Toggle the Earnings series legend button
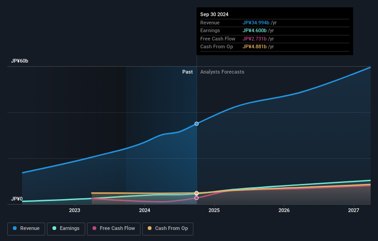This screenshot has width=378, height=241. 66,229
